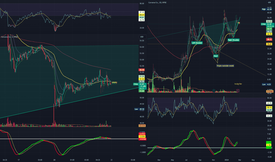The width and height of the screenshot is (275, 162).
Task: Click the yellow 46.76 moving average value
Action: (x=269, y=34)
